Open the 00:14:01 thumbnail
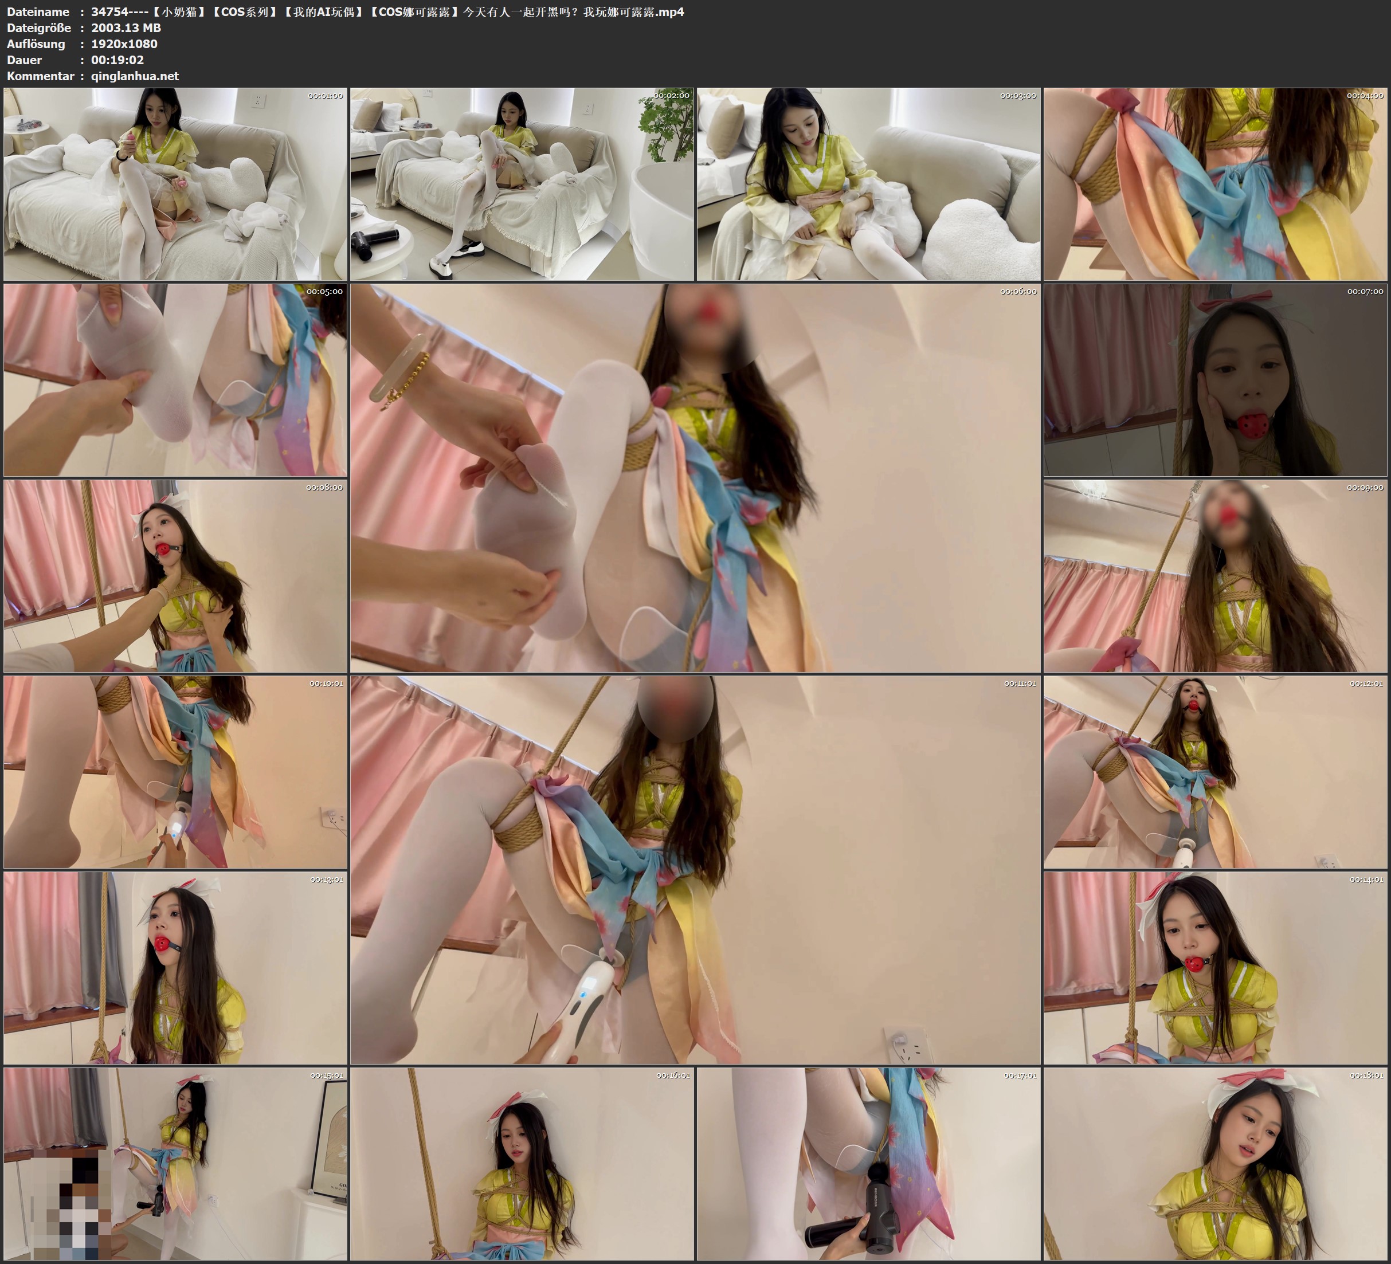The height and width of the screenshot is (1264, 1391). click(x=1215, y=968)
